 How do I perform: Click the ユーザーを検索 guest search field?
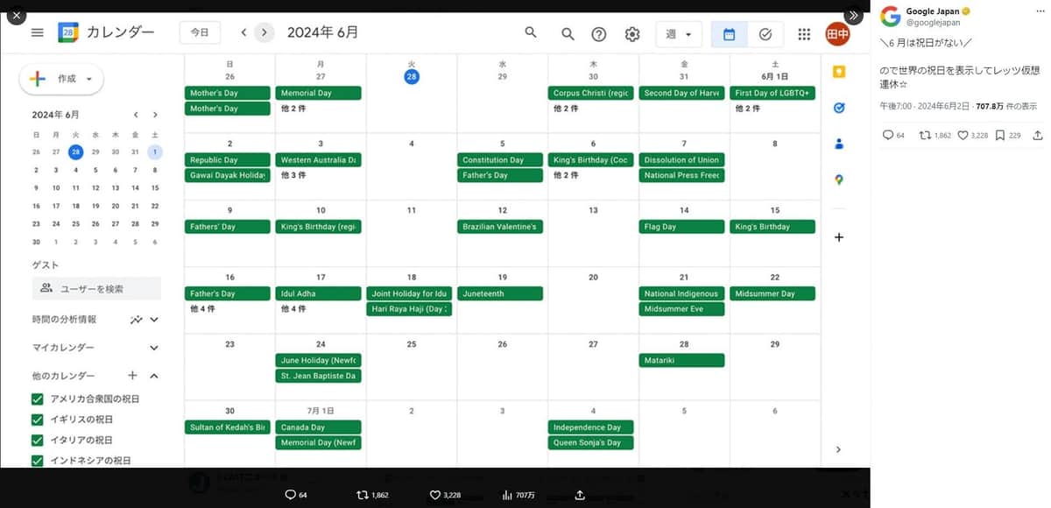pos(96,288)
